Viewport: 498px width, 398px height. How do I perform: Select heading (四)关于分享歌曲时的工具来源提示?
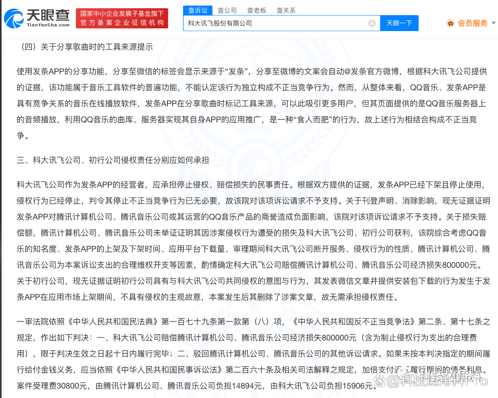85,47
